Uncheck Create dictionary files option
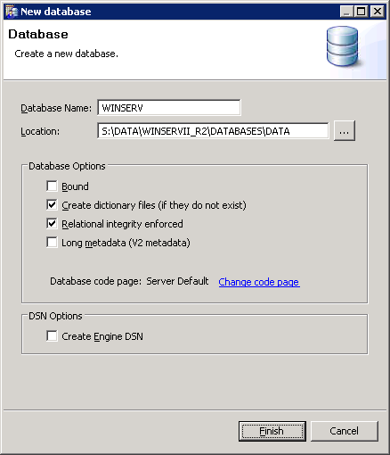The height and width of the screenshot is (455, 390). click(52, 205)
